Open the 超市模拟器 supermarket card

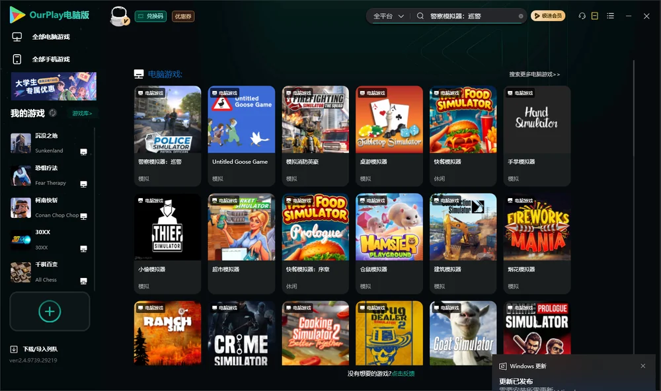pyautogui.click(x=241, y=244)
